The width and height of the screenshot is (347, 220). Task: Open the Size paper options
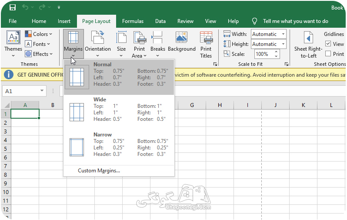[x=121, y=44]
